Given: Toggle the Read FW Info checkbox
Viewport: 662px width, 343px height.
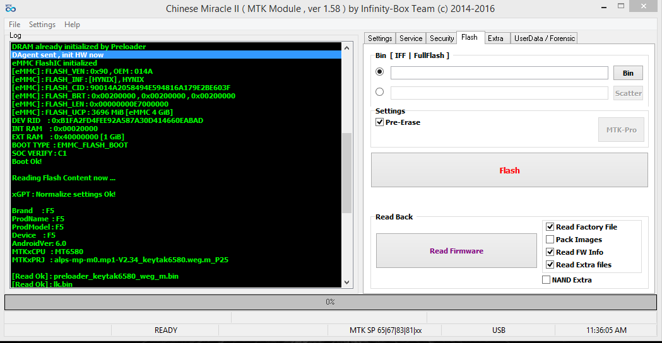Looking at the screenshot, I should click(x=550, y=252).
